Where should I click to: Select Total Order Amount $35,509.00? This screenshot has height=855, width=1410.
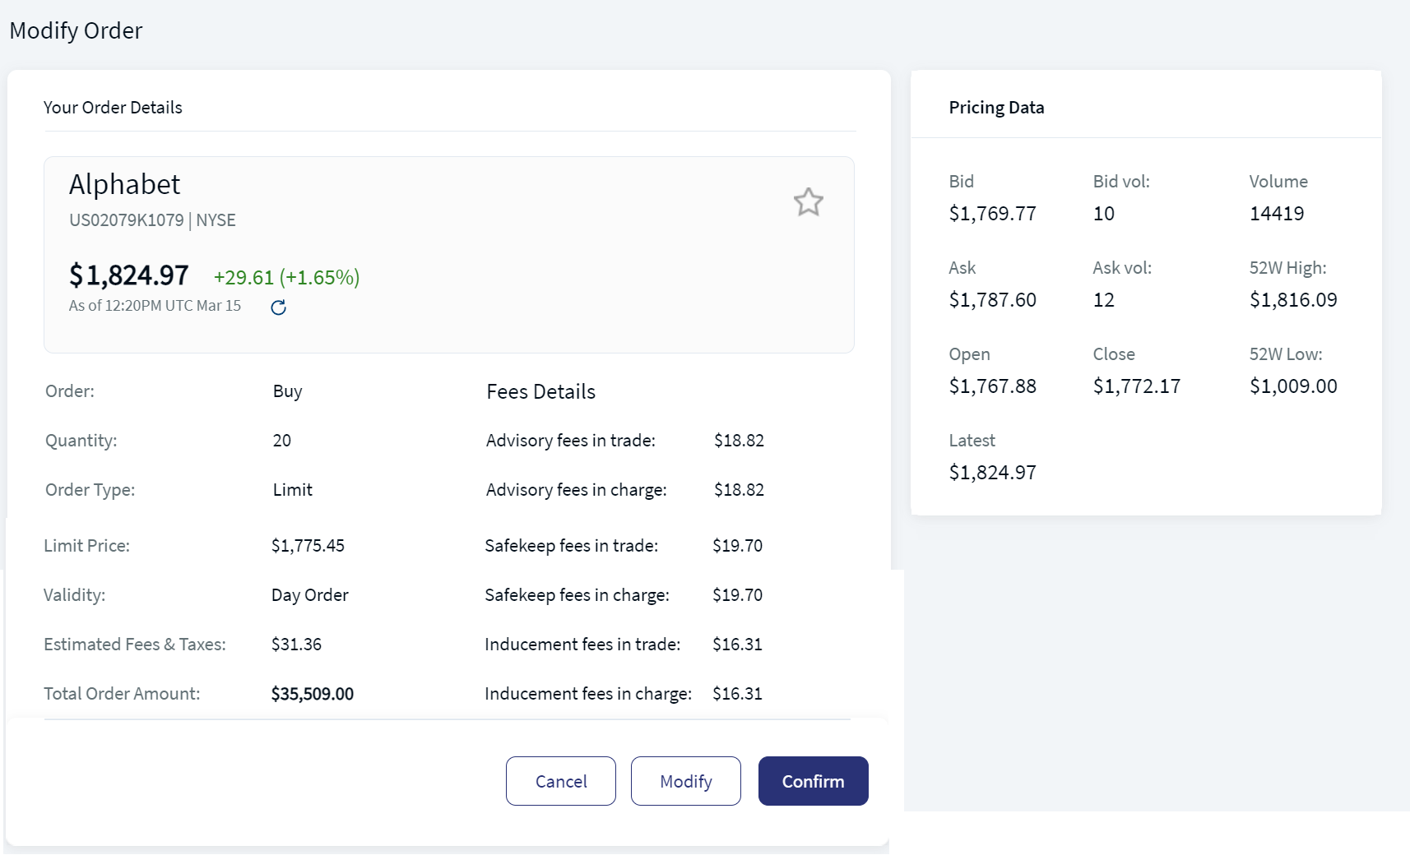[x=313, y=694]
